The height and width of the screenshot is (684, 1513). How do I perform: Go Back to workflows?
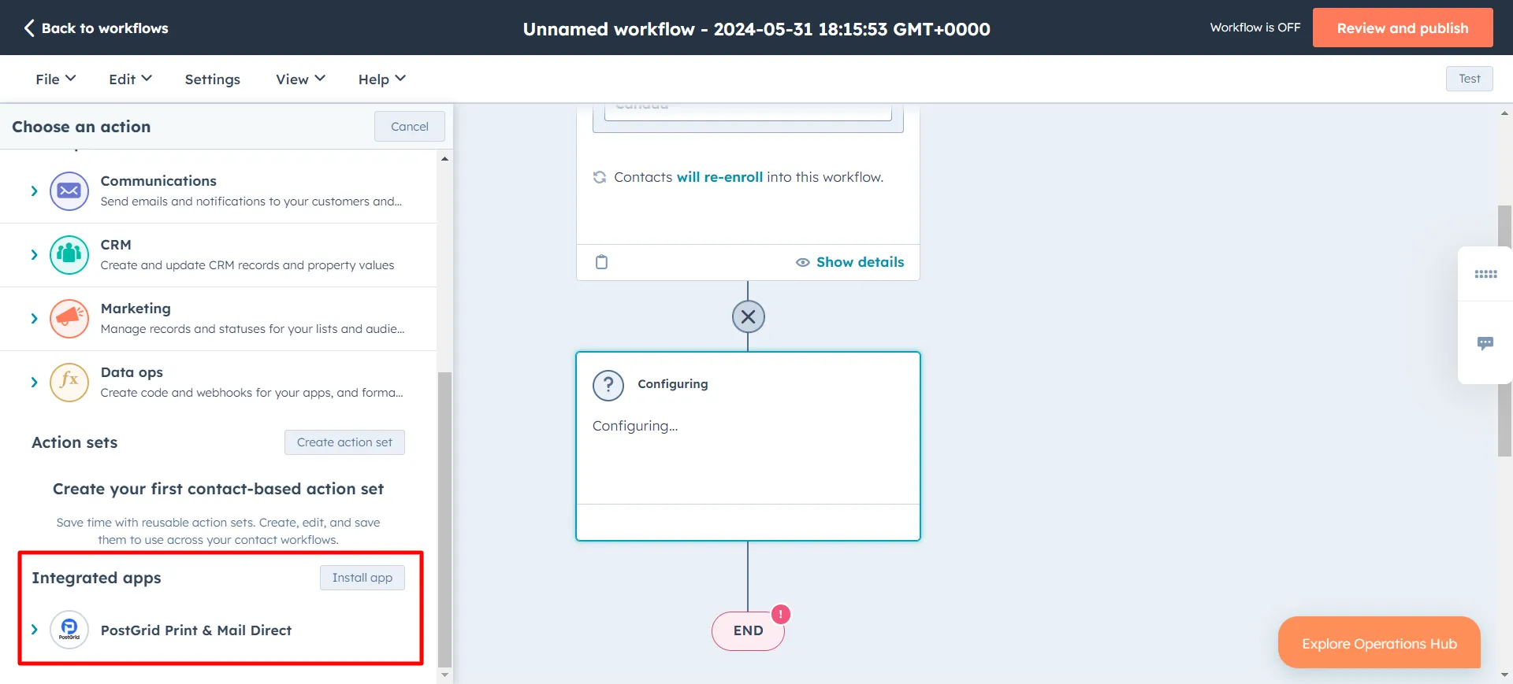coord(96,28)
